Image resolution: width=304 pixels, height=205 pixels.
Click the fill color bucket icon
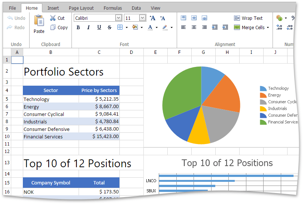coord(135,27)
